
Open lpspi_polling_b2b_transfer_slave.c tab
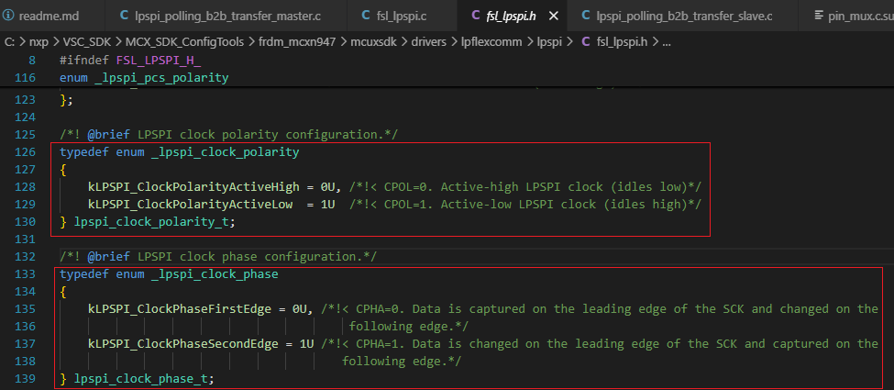tap(683, 16)
